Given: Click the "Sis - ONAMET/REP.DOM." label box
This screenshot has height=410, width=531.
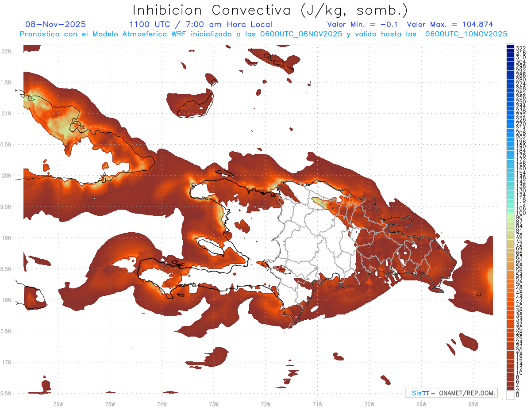Looking at the screenshot, I should click(451, 393).
